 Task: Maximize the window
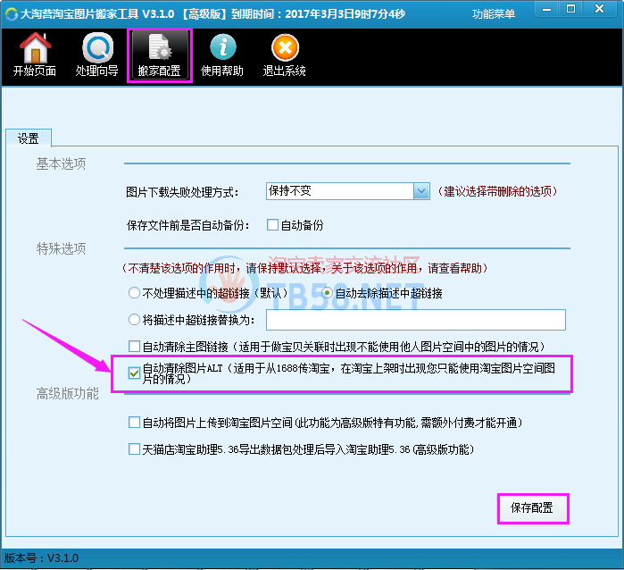(x=570, y=9)
